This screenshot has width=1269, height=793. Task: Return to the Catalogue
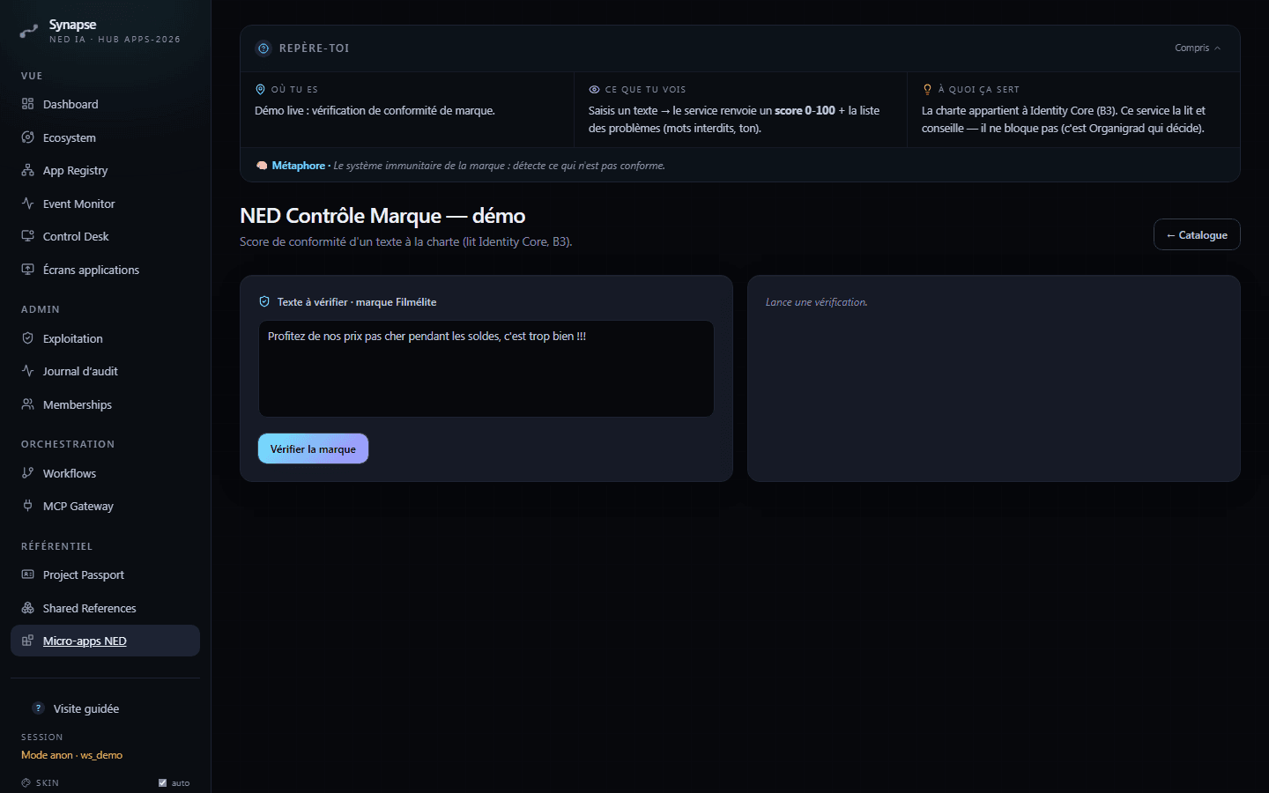pyautogui.click(x=1197, y=234)
